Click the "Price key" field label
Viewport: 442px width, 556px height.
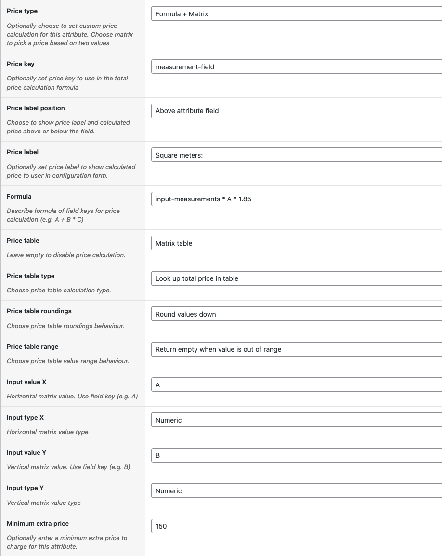coord(21,64)
